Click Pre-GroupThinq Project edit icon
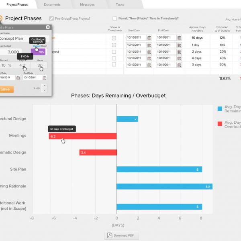 pos(51,18)
